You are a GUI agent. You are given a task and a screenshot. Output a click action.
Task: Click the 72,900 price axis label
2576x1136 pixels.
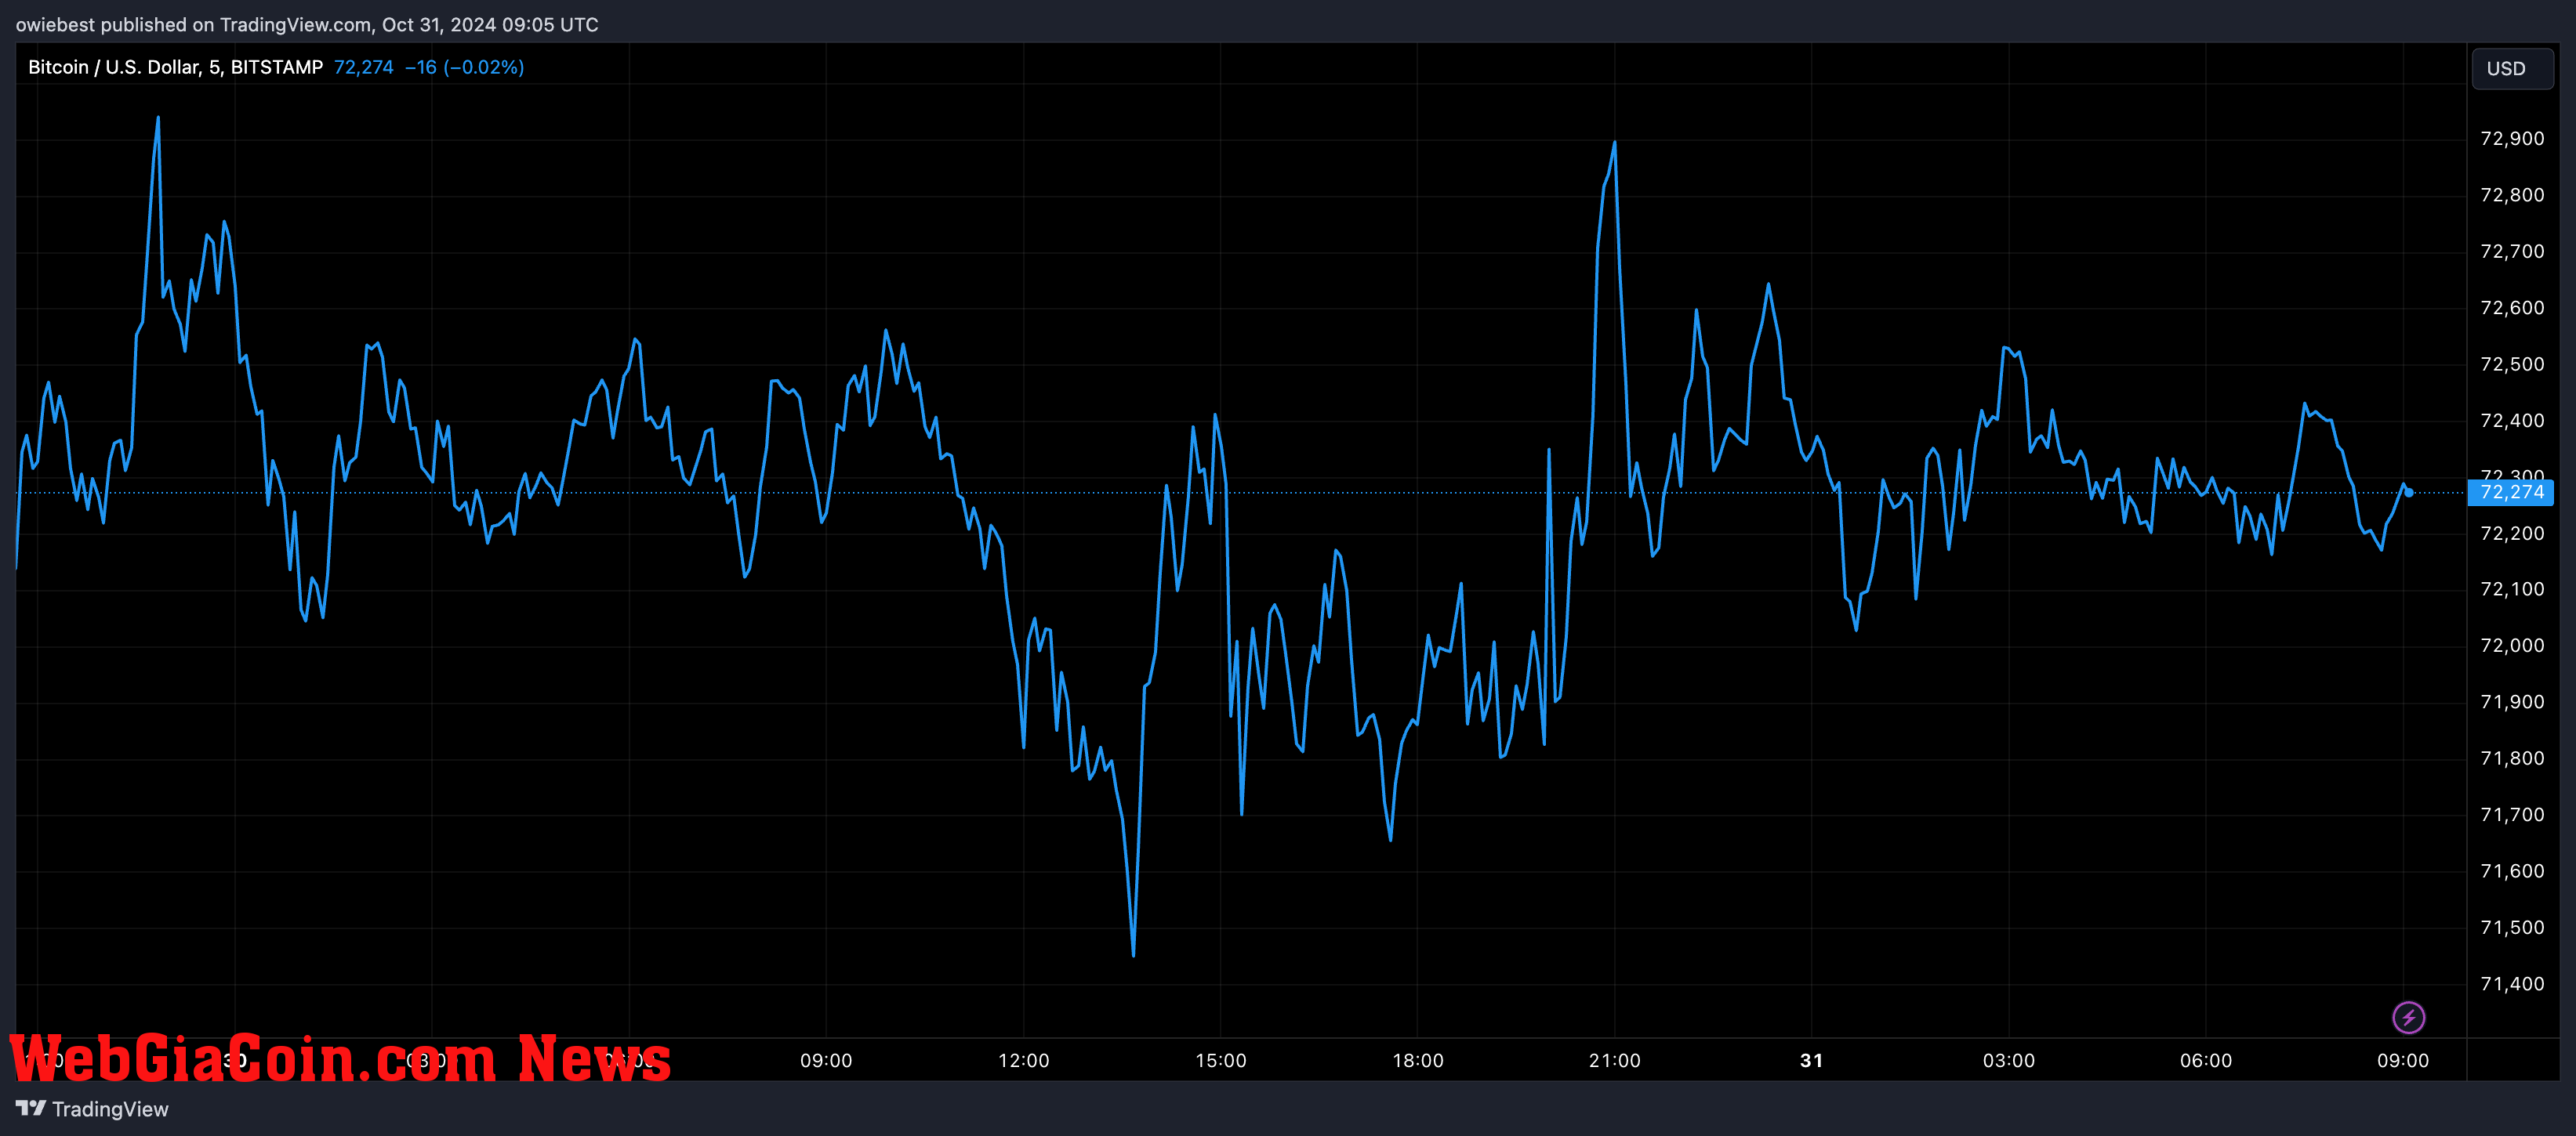(2512, 139)
